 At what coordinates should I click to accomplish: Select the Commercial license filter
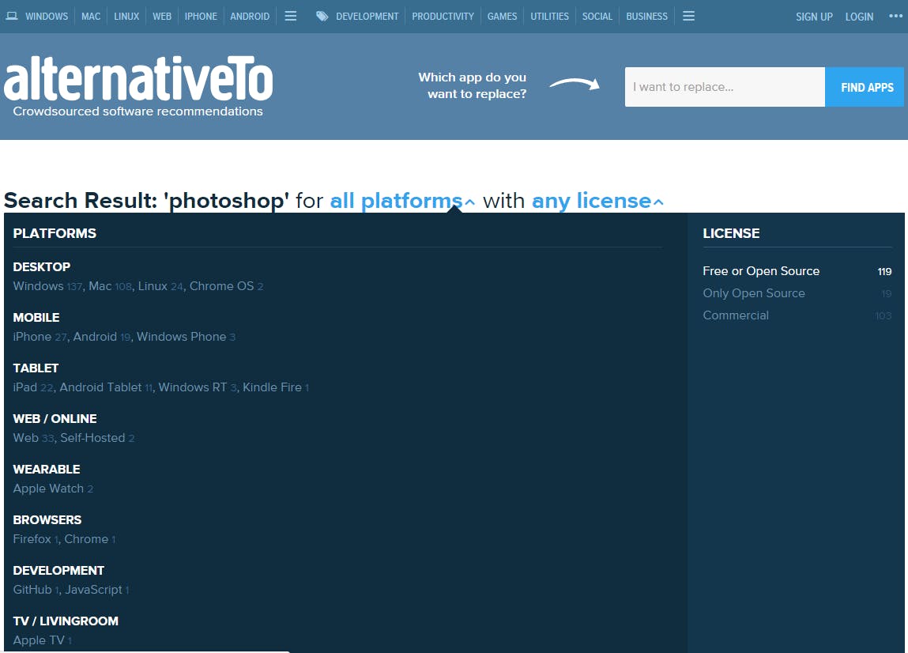(x=797, y=315)
